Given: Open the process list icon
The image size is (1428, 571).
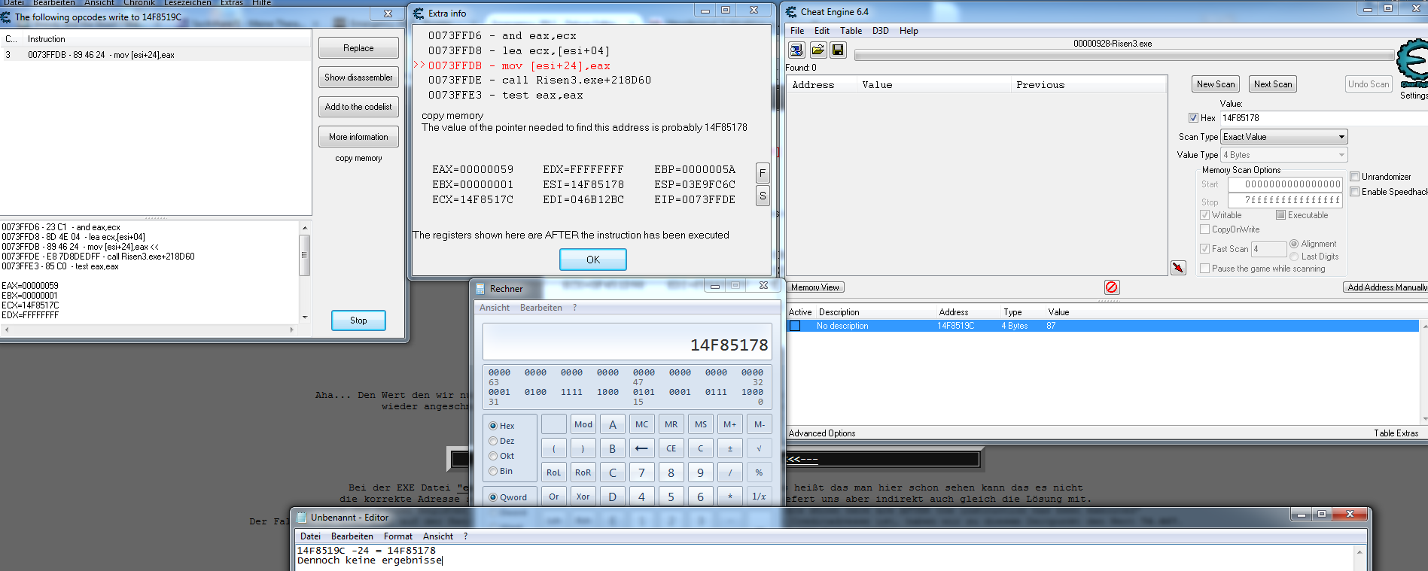Looking at the screenshot, I should [x=796, y=50].
